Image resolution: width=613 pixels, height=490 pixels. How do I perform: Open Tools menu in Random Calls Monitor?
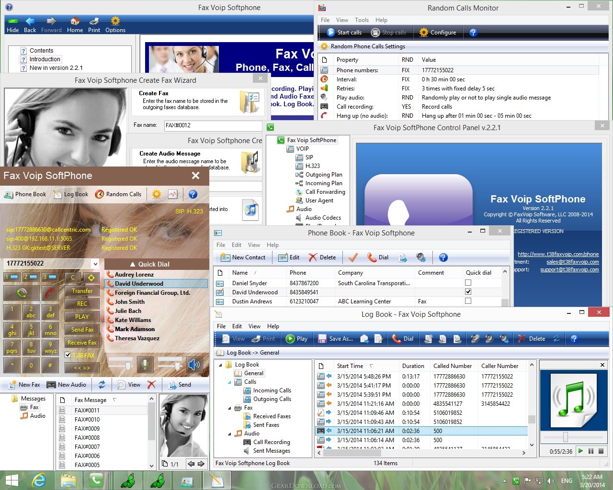pos(362,20)
